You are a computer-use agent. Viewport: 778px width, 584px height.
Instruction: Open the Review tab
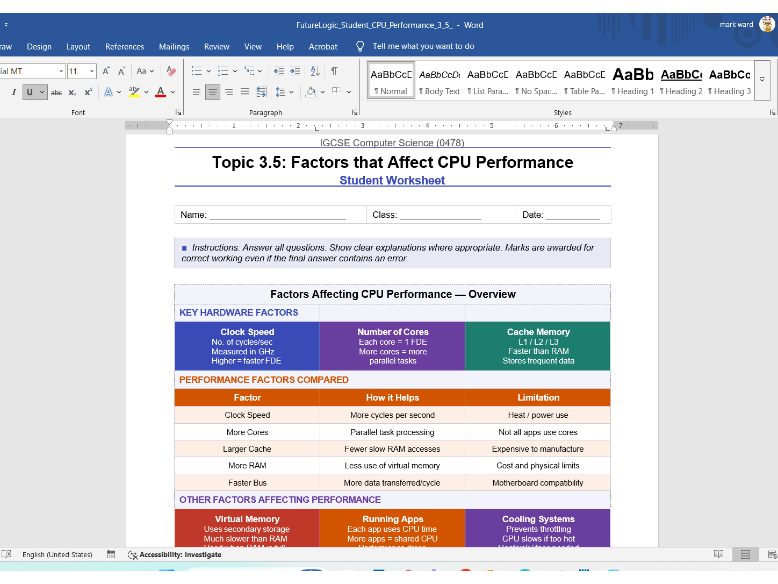tap(217, 47)
